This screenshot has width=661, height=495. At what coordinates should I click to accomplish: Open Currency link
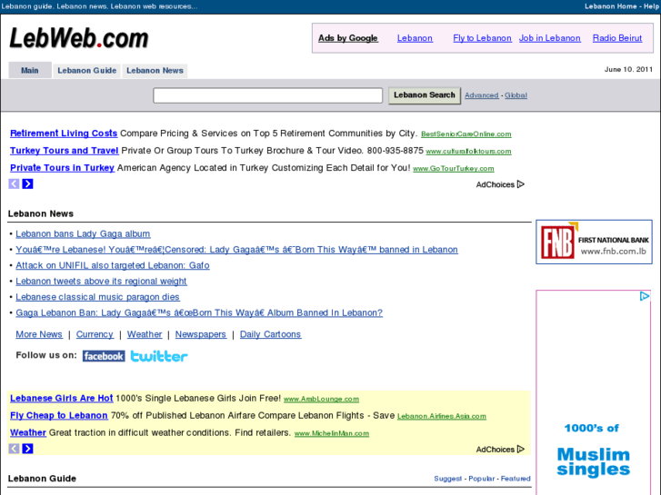[x=95, y=334]
